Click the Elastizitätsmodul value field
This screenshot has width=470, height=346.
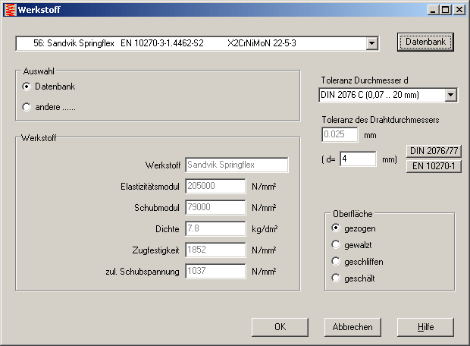(215, 186)
